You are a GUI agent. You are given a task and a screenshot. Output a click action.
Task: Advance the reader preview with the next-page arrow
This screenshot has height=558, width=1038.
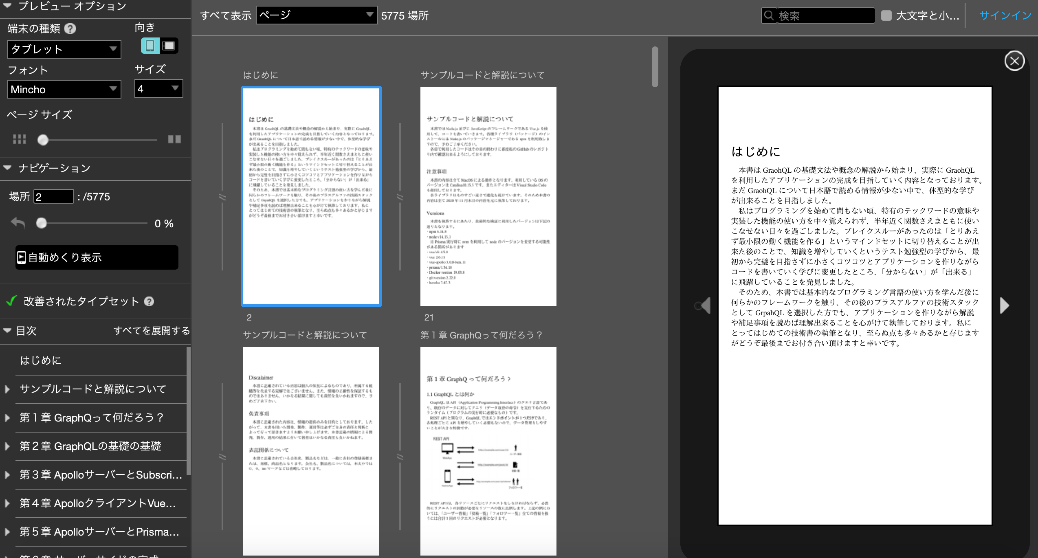pos(1005,305)
